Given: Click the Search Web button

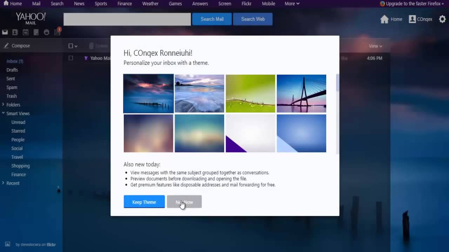Looking at the screenshot, I should click(x=253, y=19).
